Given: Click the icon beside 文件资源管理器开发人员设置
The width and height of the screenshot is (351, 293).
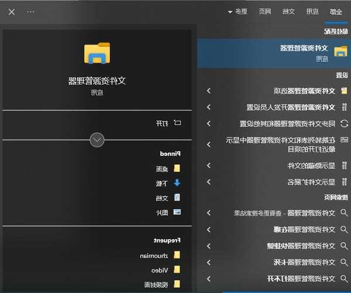Looking at the screenshot, I should click(x=344, y=107).
